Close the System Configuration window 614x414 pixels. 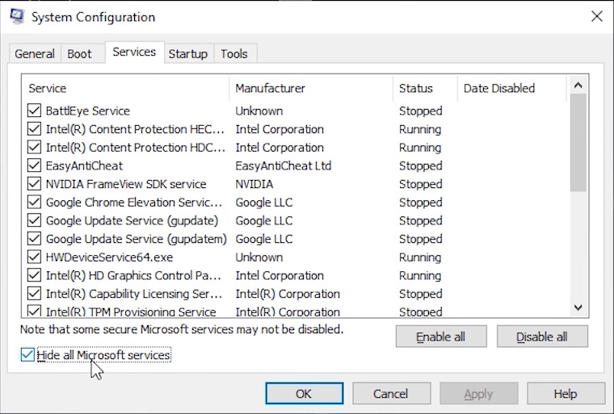596,16
